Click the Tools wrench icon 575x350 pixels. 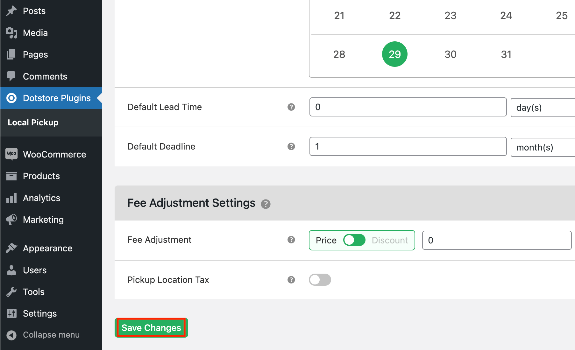pyautogui.click(x=11, y=291)
